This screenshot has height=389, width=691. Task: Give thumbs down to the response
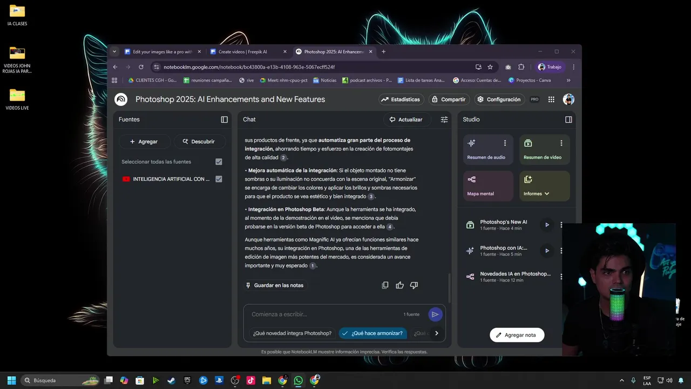414,285
